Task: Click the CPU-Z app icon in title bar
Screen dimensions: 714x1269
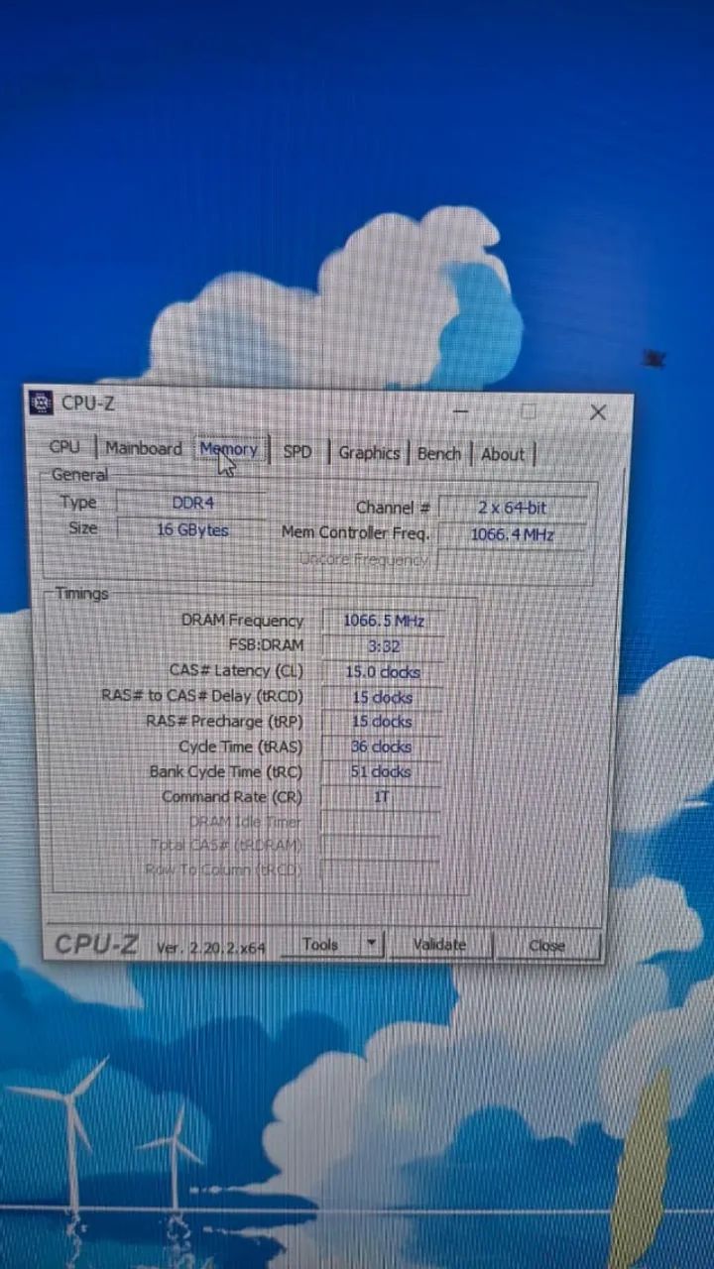Action: tap(41, 403)
